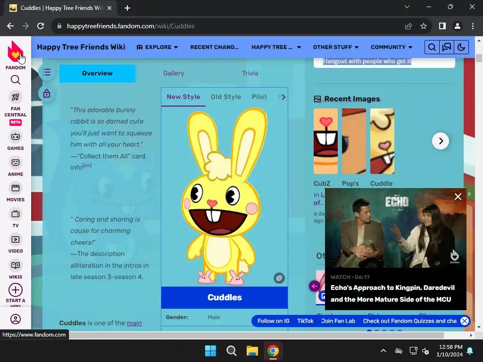Expand the Happy Tree... dropdown
The width and height of the screenshot is (483, 362).
[276, 47]
